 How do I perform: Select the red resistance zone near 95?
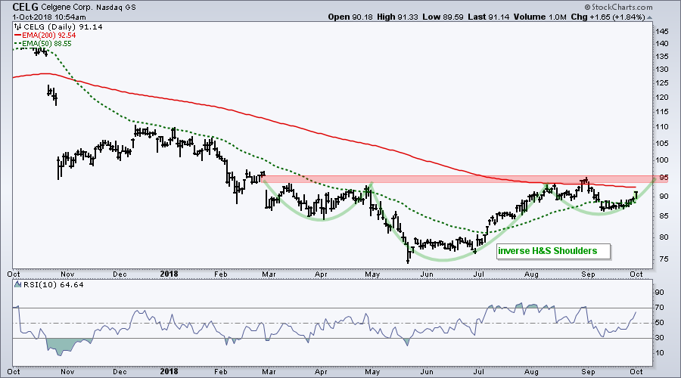458,179
